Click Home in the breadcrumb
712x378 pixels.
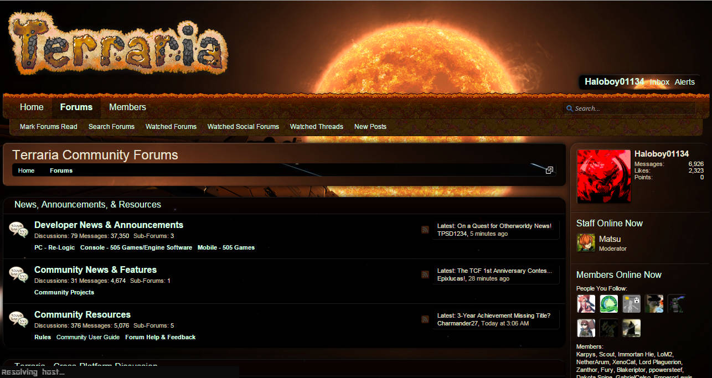coord(26,170)
